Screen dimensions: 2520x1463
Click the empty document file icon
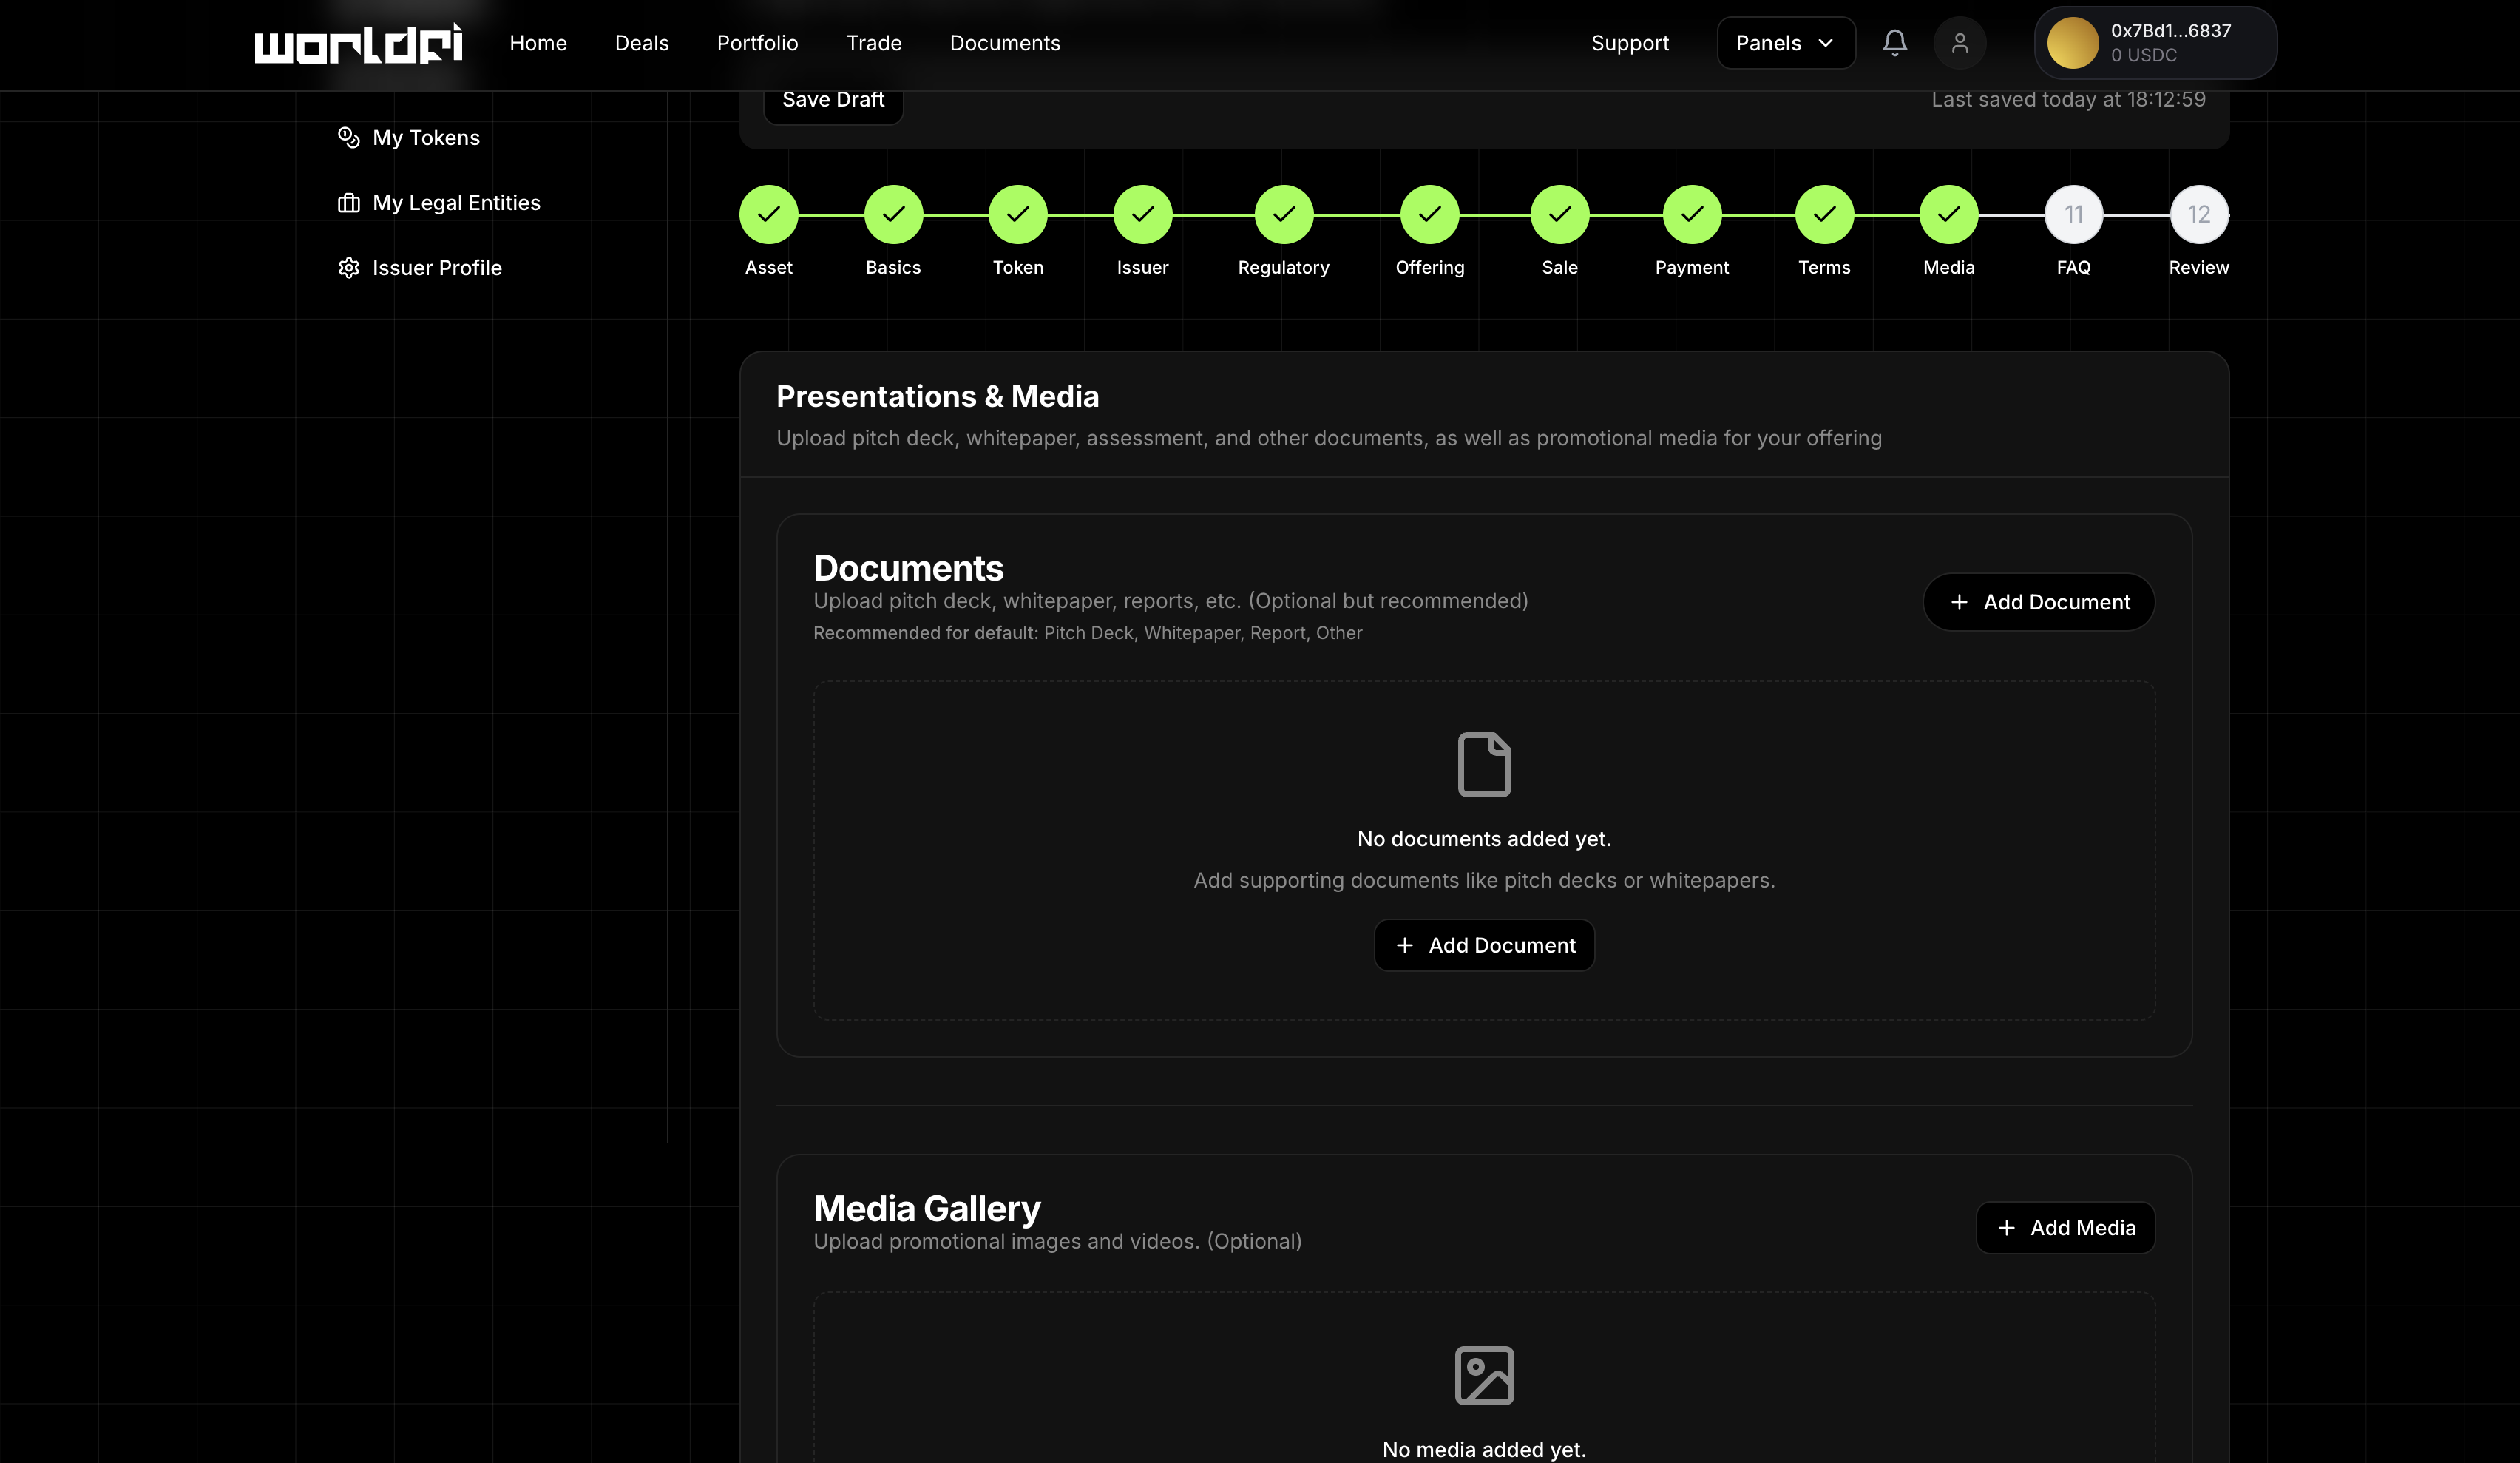point(1484,765)
